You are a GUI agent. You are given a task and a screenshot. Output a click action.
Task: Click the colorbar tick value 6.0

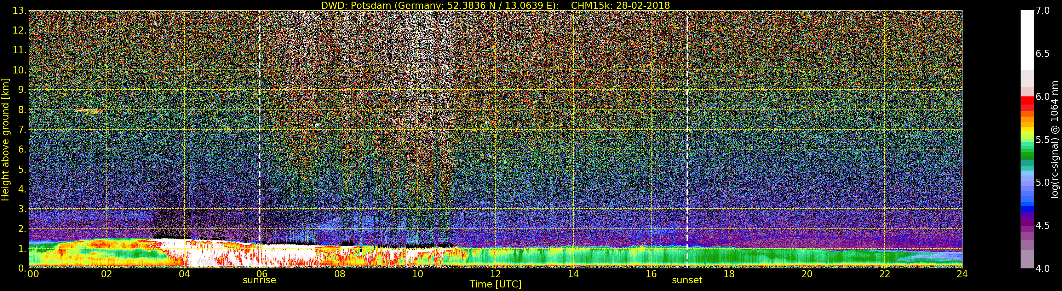pos(1043,97)
